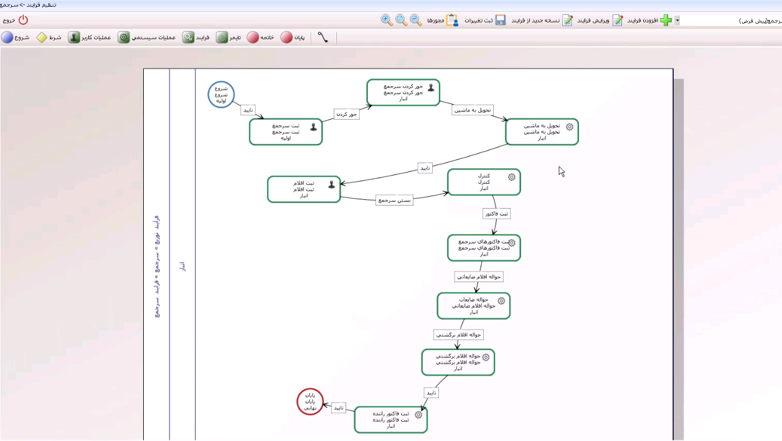
Task: Save changes with ثبت تغییرات button
Action: tap(499, 21)
